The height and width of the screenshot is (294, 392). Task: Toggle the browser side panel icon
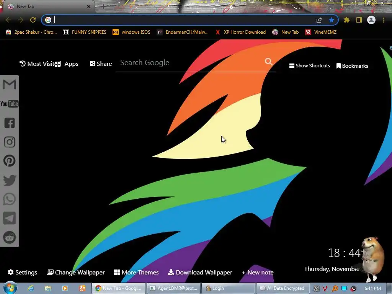tap(359, 20)
